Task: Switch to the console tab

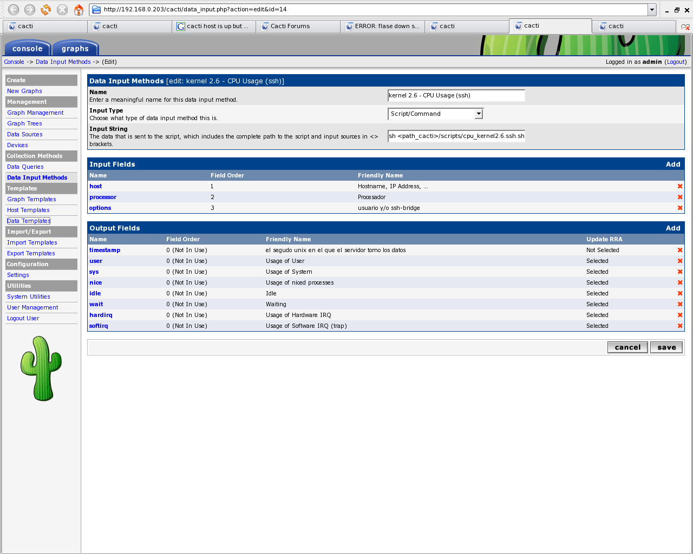Action: tap(28, 48)
